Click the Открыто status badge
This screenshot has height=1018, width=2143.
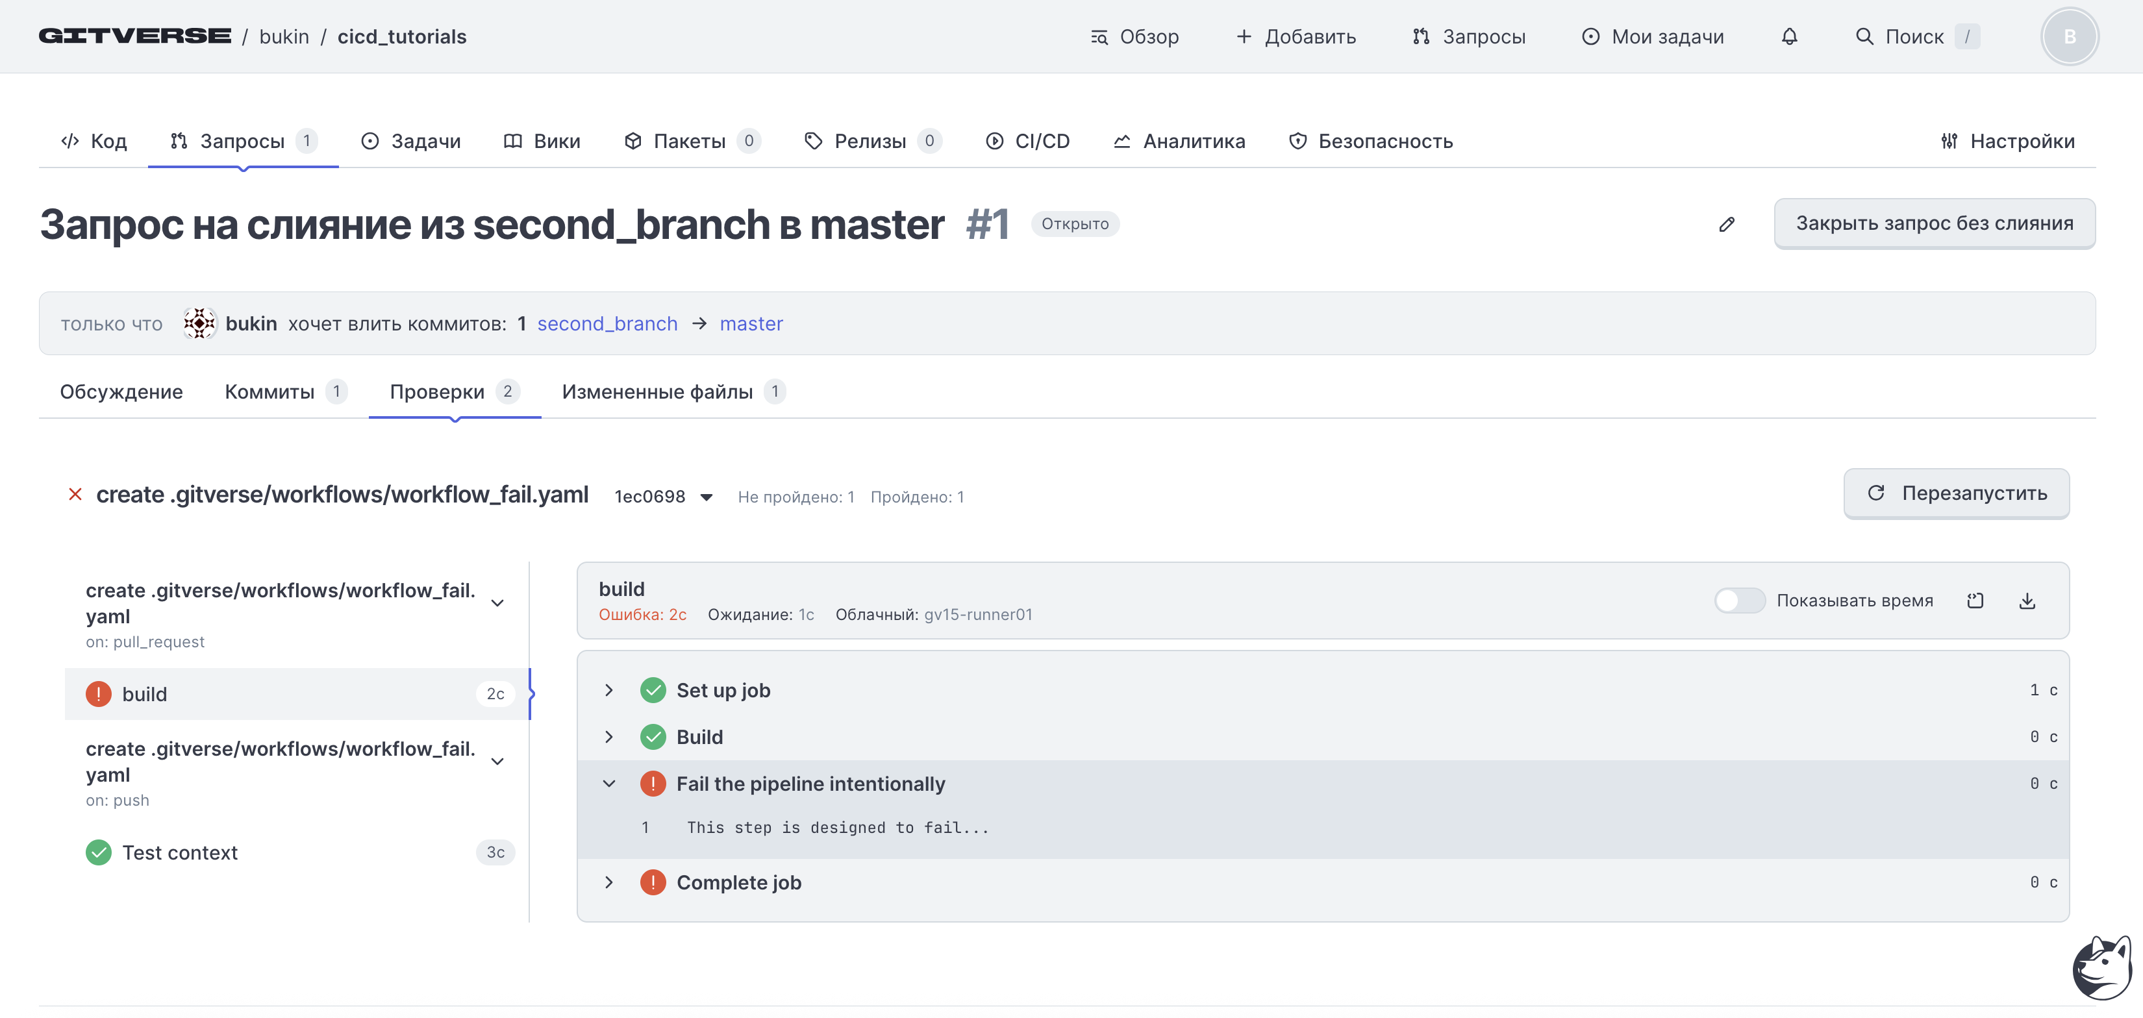pos(1075,224)
